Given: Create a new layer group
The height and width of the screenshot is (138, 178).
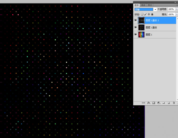Looking at the screenshot, I should click(164, 103).
